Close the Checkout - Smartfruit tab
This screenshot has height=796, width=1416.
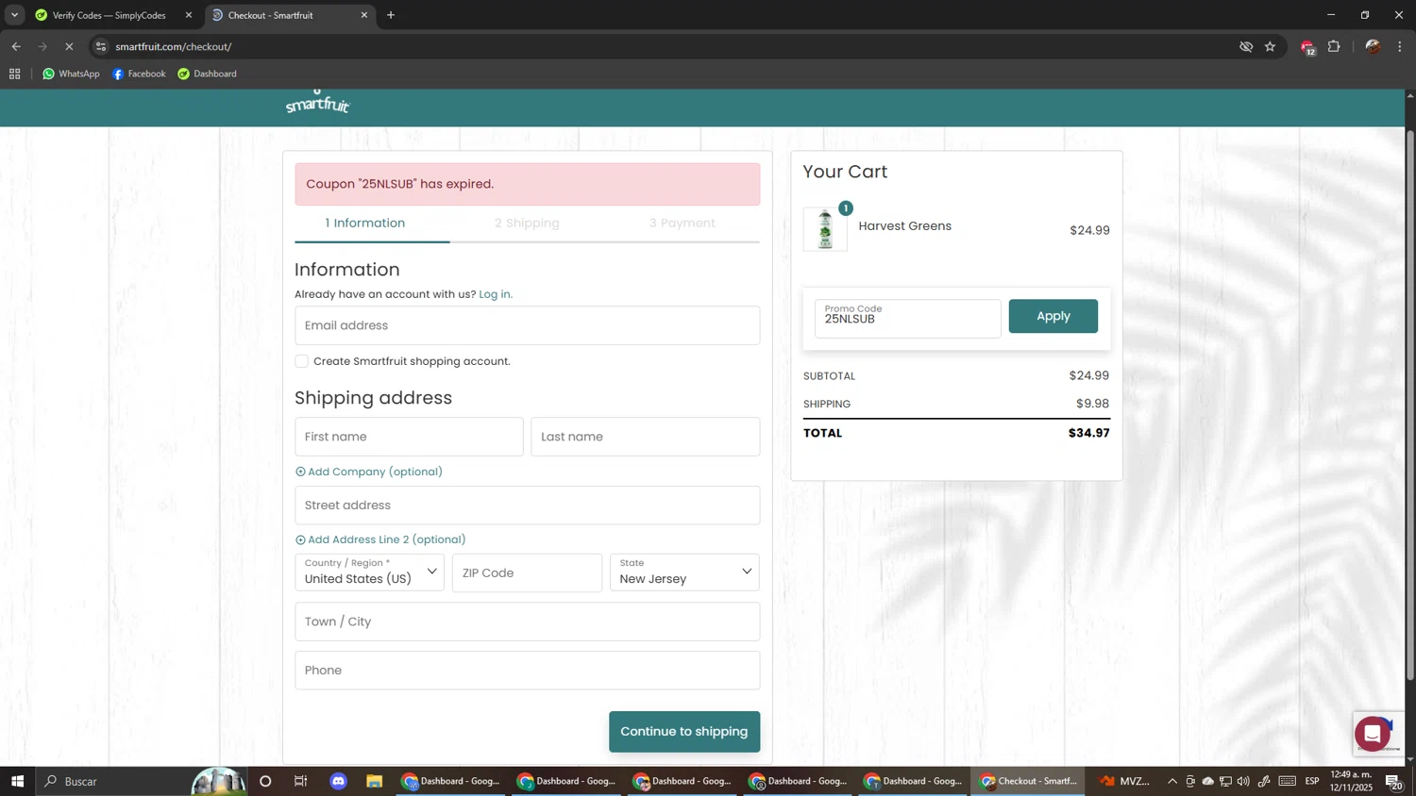(x=364, y=15)
